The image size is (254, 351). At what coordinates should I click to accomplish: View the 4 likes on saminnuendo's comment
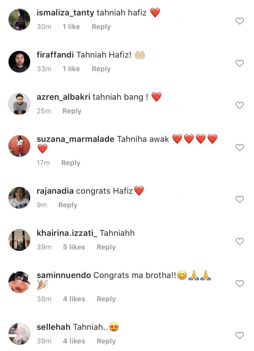coord(74,299)
